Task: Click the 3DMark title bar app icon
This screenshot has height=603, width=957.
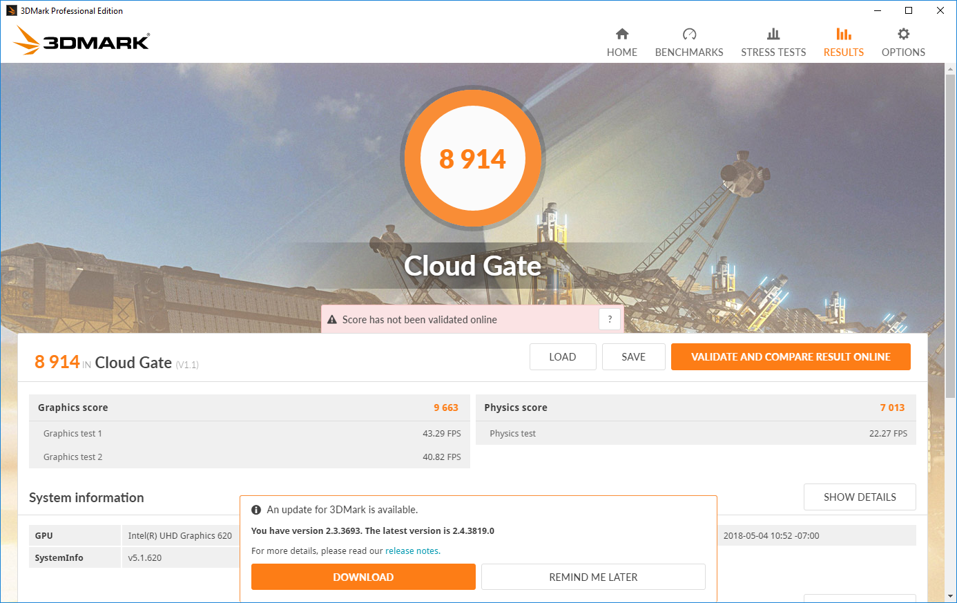Action: tap(11, 10)
